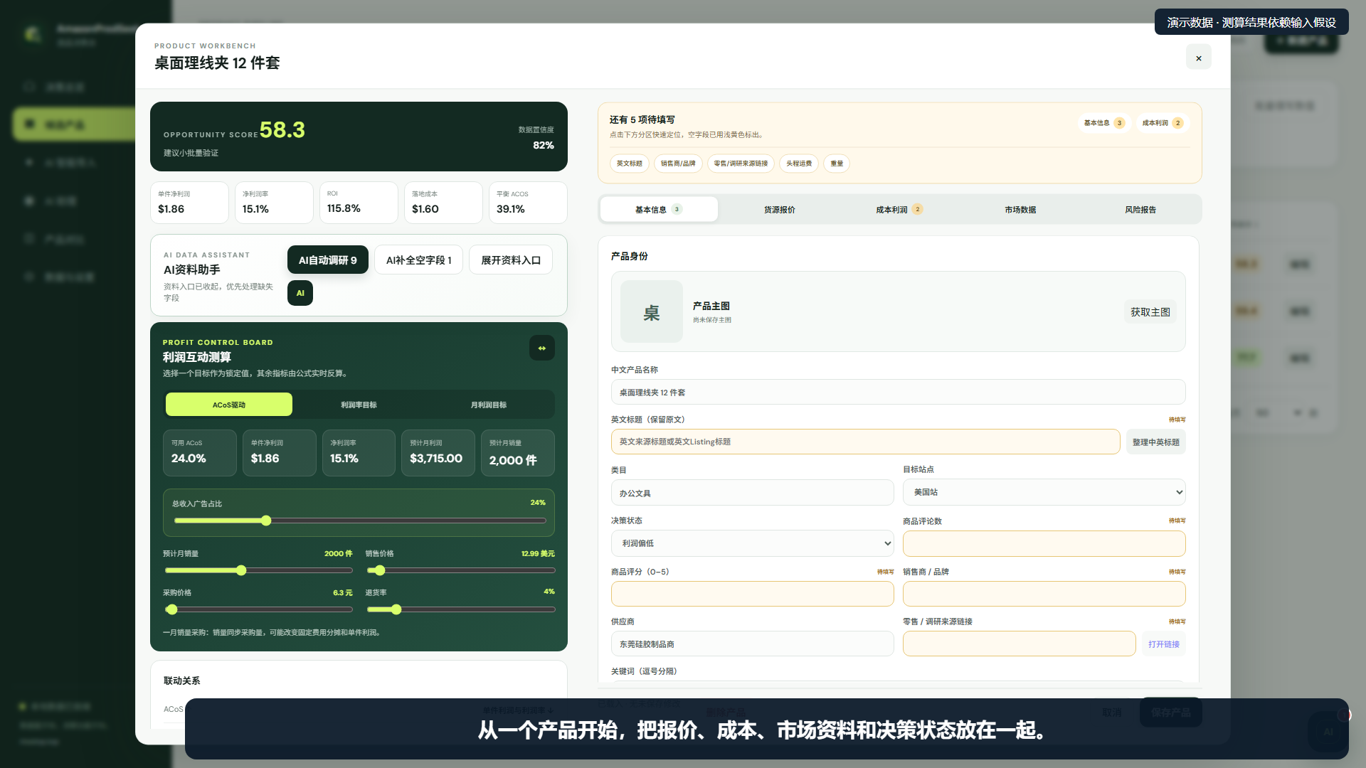Image resolution: width=1366 pixels, height=768 pixels.
Task: Switch to 货源报价 tab
Action: coord(779,209)
